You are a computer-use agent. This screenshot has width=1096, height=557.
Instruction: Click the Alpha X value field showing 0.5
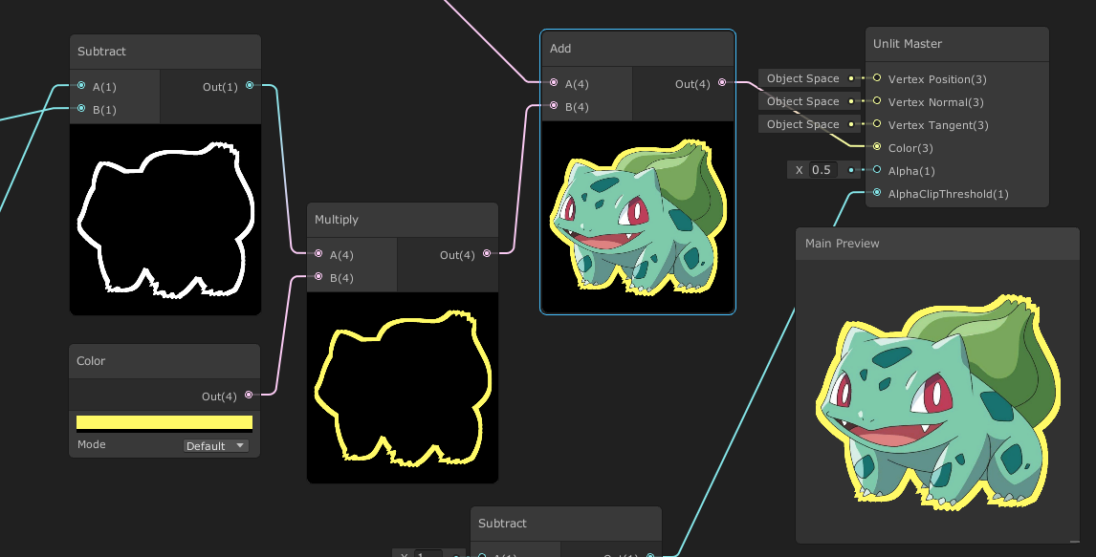pyautogui.click(x=822, y=170)
